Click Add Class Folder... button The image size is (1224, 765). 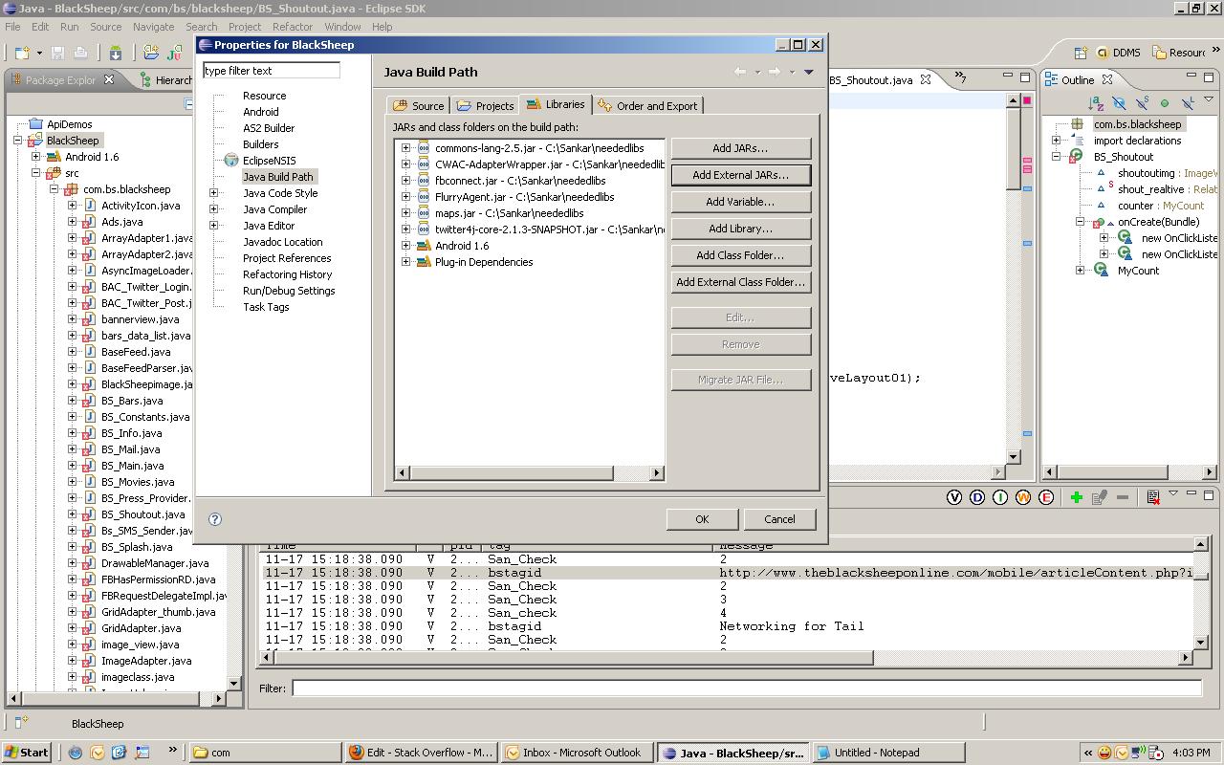740,255
